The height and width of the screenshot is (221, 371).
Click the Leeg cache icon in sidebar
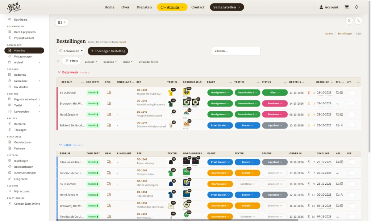(x=10, y=179)
